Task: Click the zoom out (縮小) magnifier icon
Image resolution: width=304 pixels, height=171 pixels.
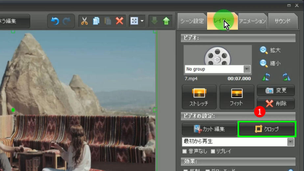Action: point(264,63)
